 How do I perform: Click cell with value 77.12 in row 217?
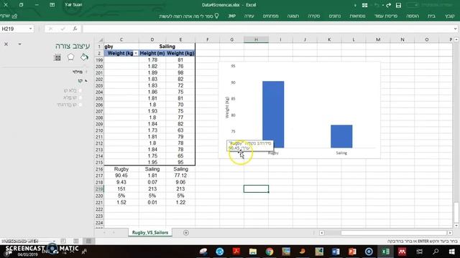tap(180, 176)
